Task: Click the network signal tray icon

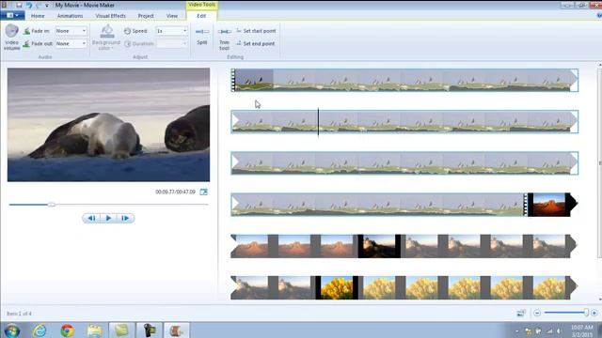Action: 549,330
